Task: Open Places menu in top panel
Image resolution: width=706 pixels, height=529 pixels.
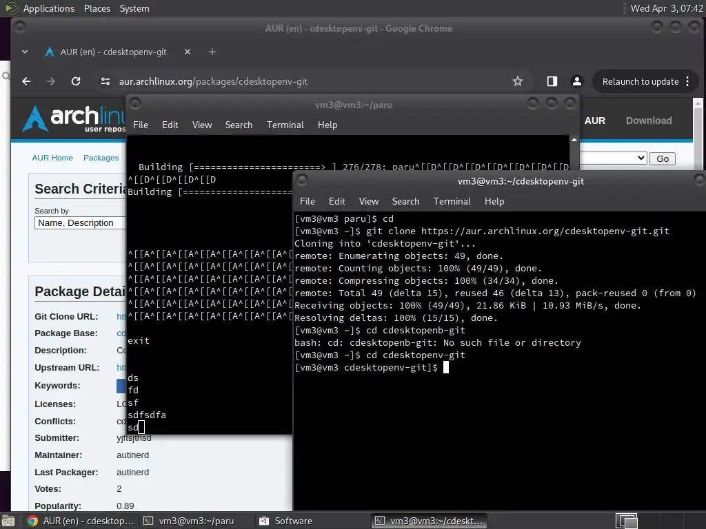Action: point(97,8)
